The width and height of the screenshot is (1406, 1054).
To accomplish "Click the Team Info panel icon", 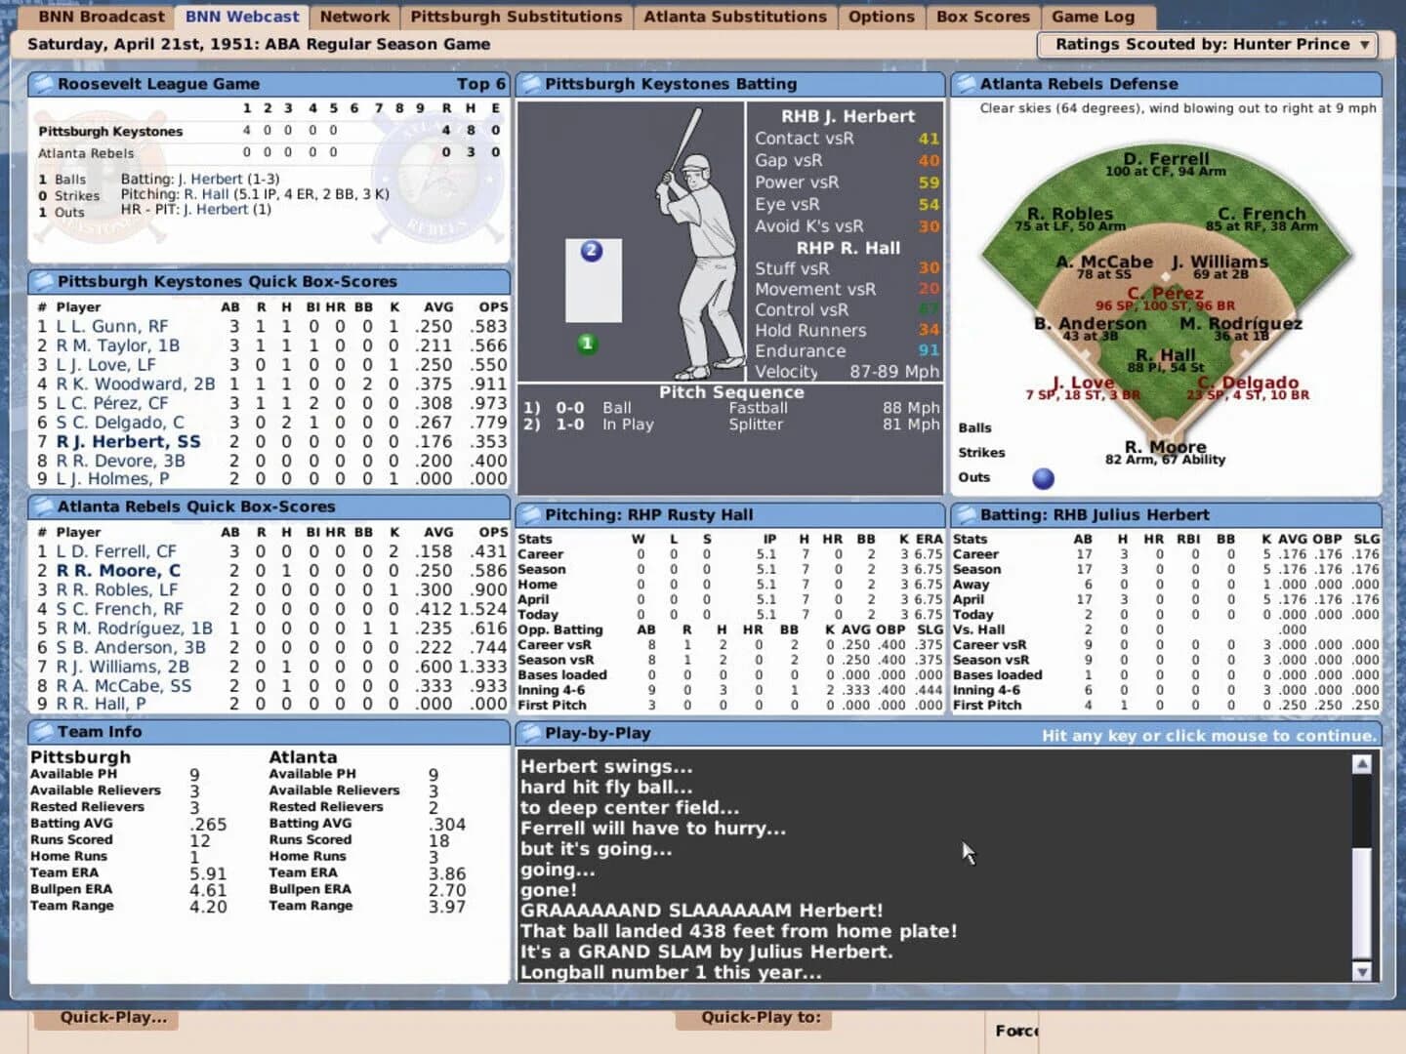I will click(x=43, y=731).
